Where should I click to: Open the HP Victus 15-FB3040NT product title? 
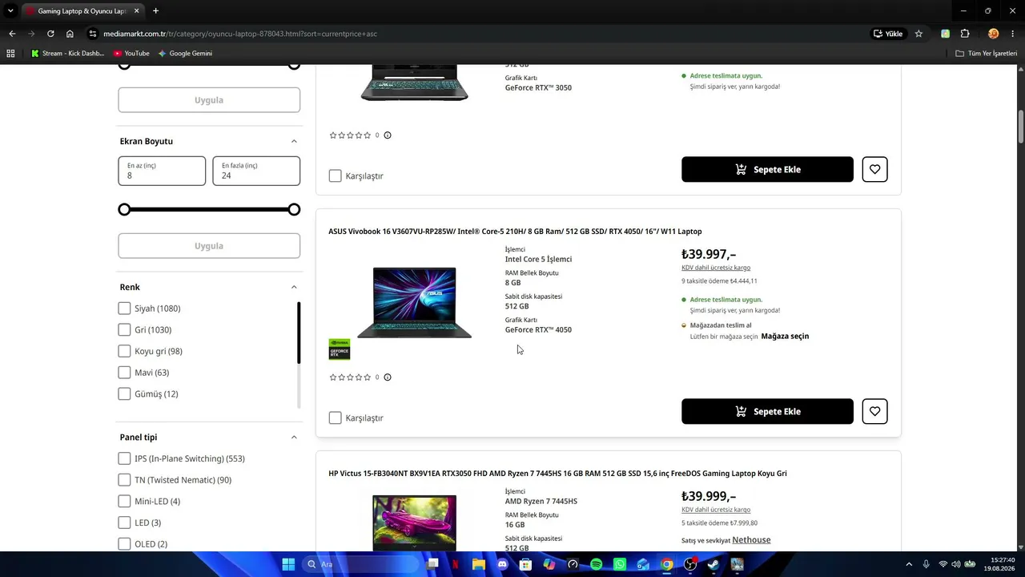[x=557, y=474]
